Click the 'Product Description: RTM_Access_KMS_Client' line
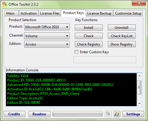148x121 pixels. point(43,94)
